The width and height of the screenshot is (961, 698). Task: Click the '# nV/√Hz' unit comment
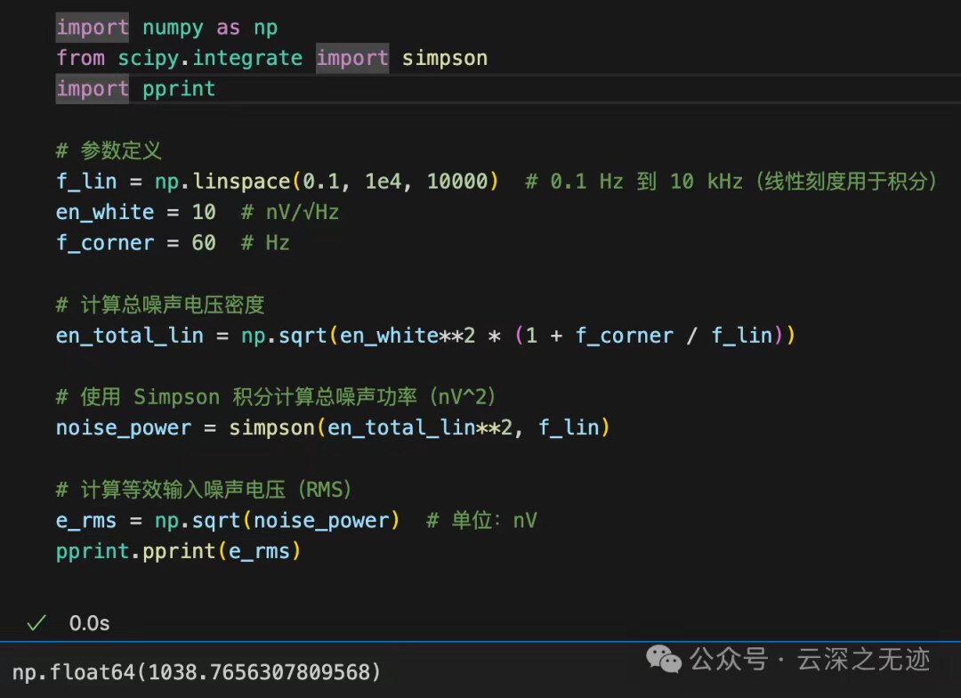(290, 212)
